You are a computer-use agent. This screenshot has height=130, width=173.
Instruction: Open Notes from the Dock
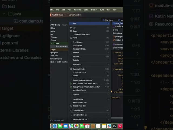click(104, 126)
